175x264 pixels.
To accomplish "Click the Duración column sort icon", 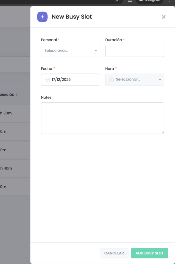I will 17,95.
